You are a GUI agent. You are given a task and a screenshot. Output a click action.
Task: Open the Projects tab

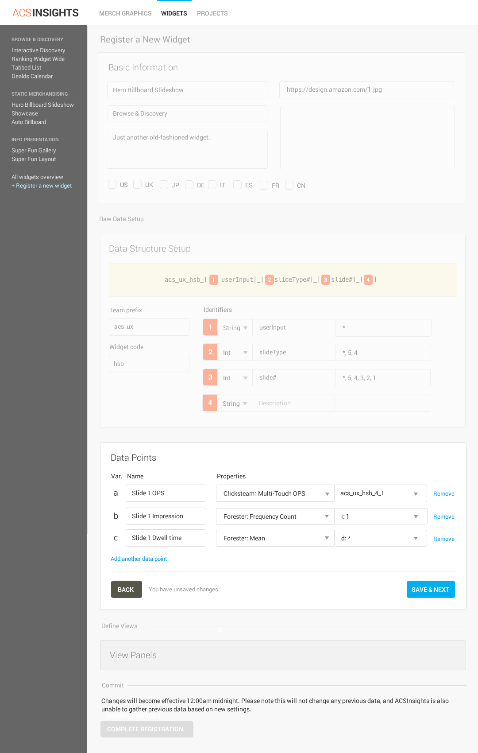(x=212, y=13)
